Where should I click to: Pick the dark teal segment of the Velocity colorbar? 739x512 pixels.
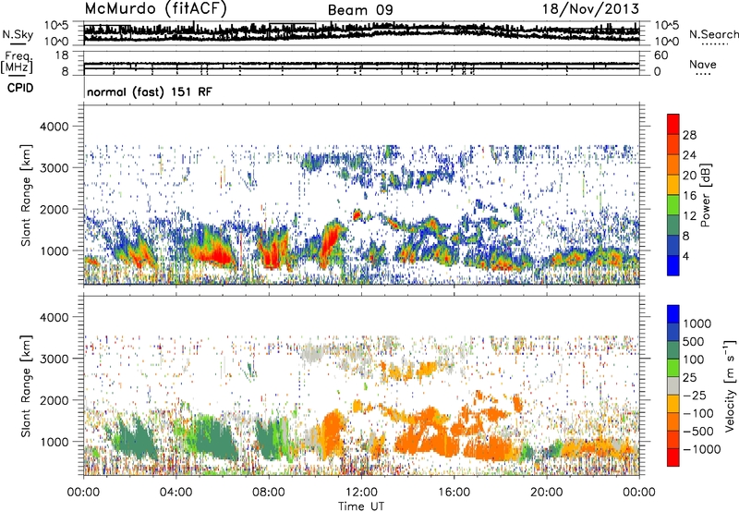pos(673,350)
